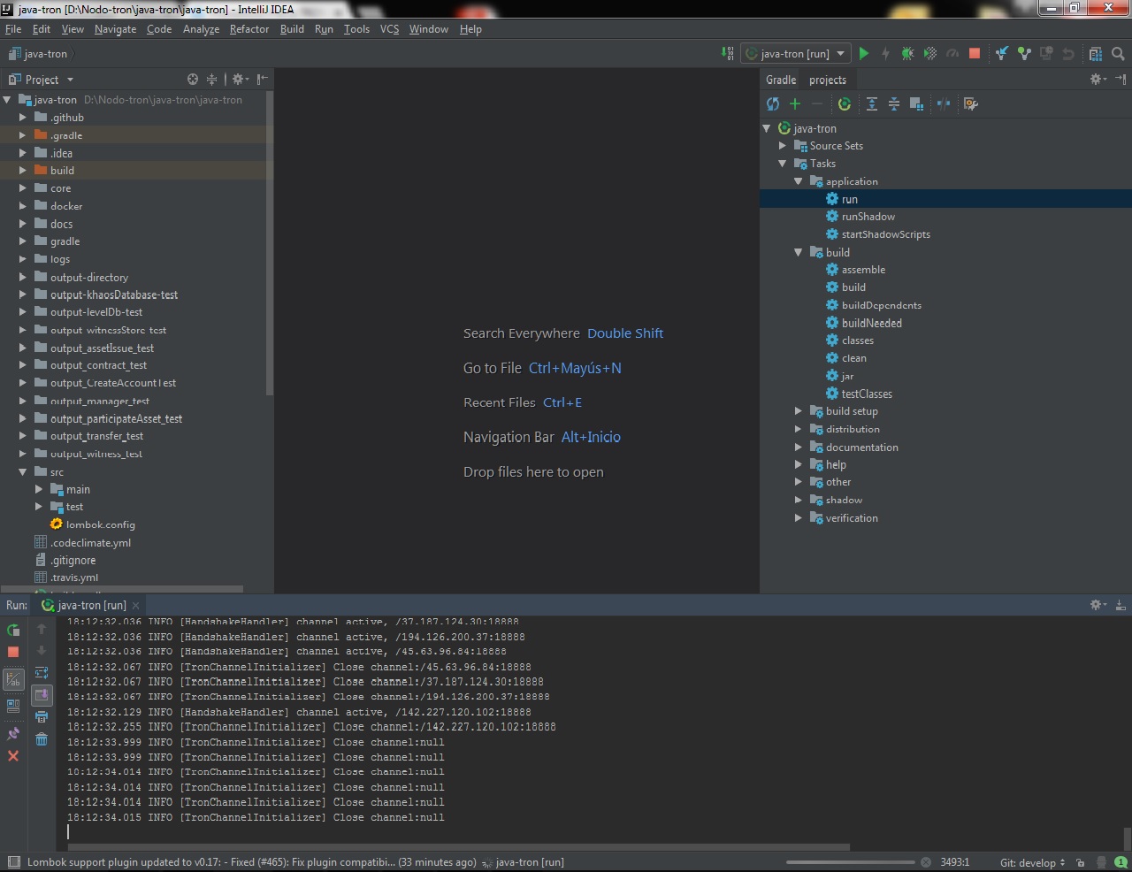Stop the running process in the main toolbar

tap(975, 54)
